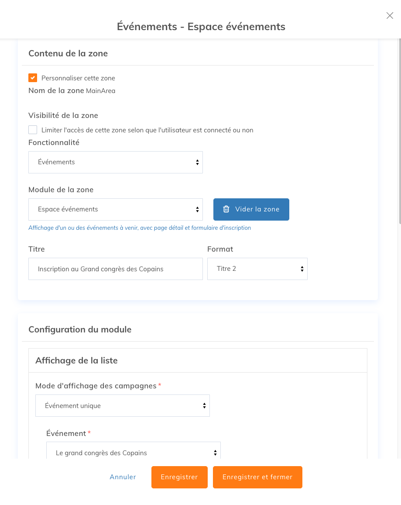Image resolution: width=401 pixels, height=505 pixels.
Task: Click Enregistrer et fermer button
Action: click(x=257, y=477)
